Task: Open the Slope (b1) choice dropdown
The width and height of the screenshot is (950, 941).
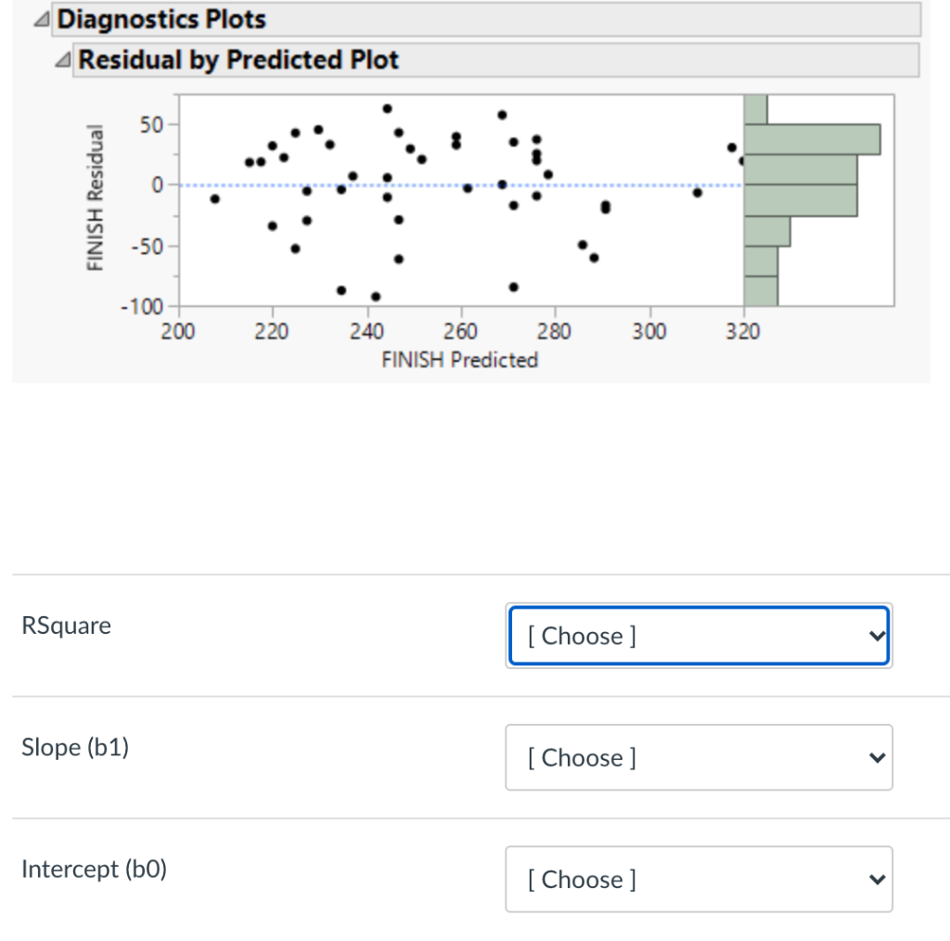Action: [698, 757]
